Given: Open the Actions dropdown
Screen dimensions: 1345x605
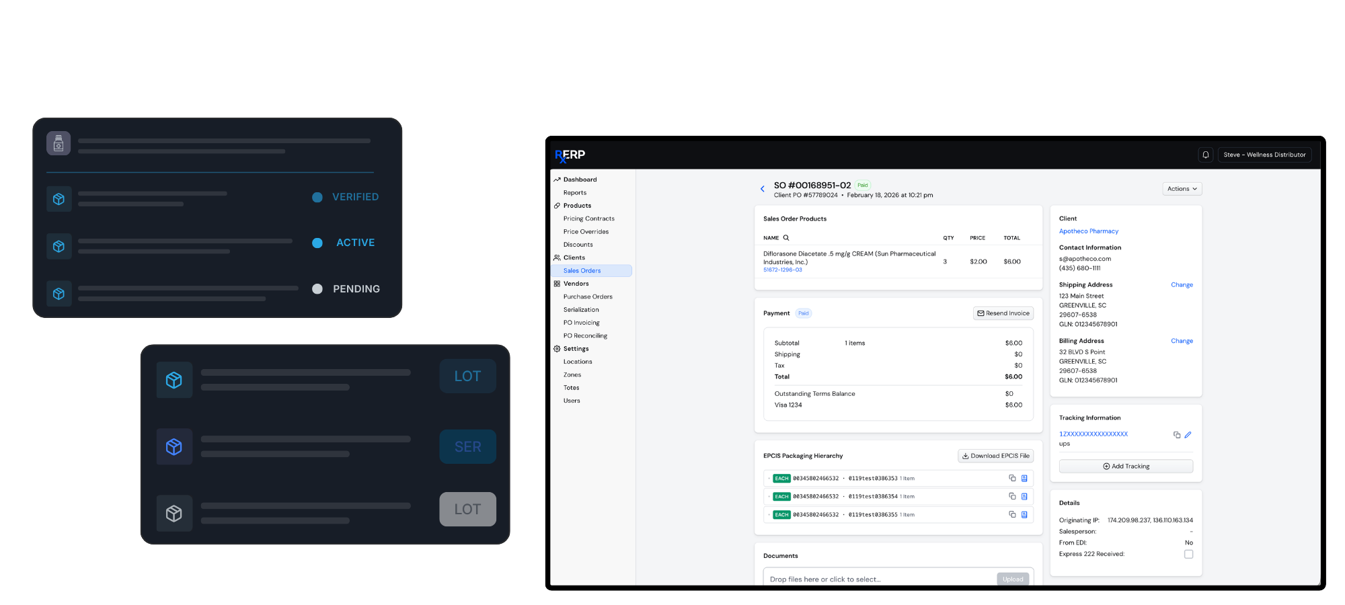Looking at the screenshot, I should 1182,189.
